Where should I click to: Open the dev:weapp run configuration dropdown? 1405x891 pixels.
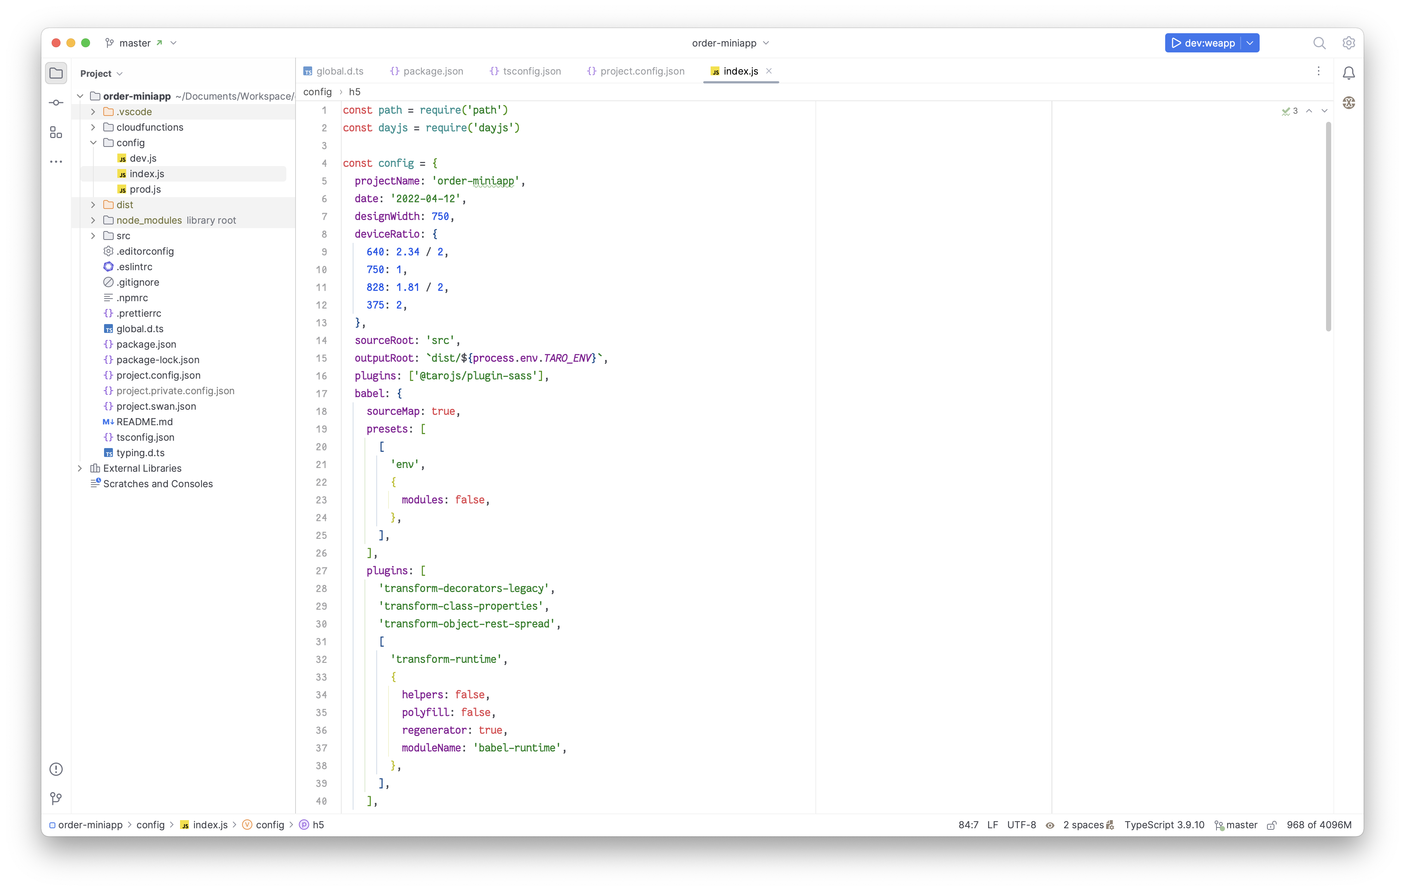[x=1249, y=42]
